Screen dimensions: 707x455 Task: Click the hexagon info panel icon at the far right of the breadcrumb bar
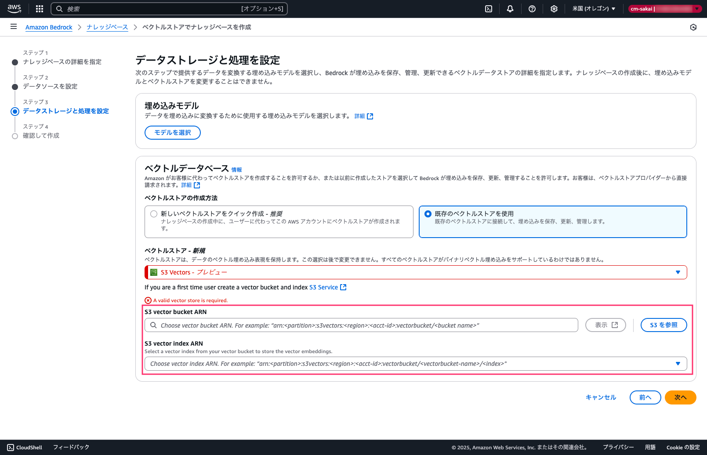693,27
